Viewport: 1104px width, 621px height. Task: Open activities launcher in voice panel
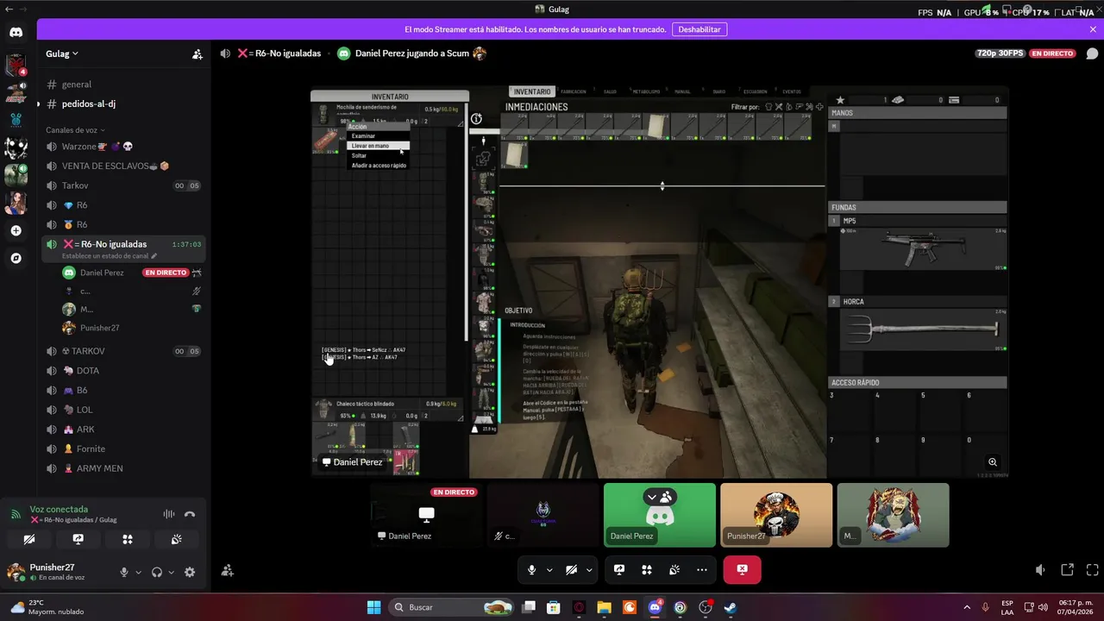pos(128,539)
